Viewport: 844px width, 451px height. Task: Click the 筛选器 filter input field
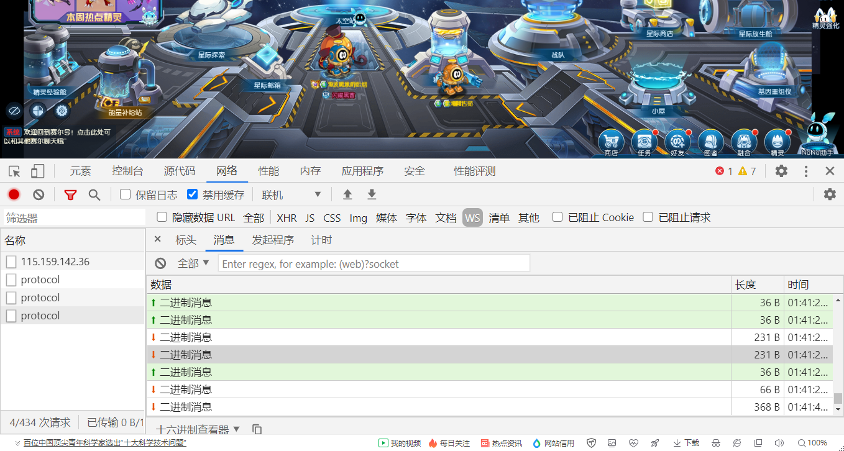click(x=73, y=218)
